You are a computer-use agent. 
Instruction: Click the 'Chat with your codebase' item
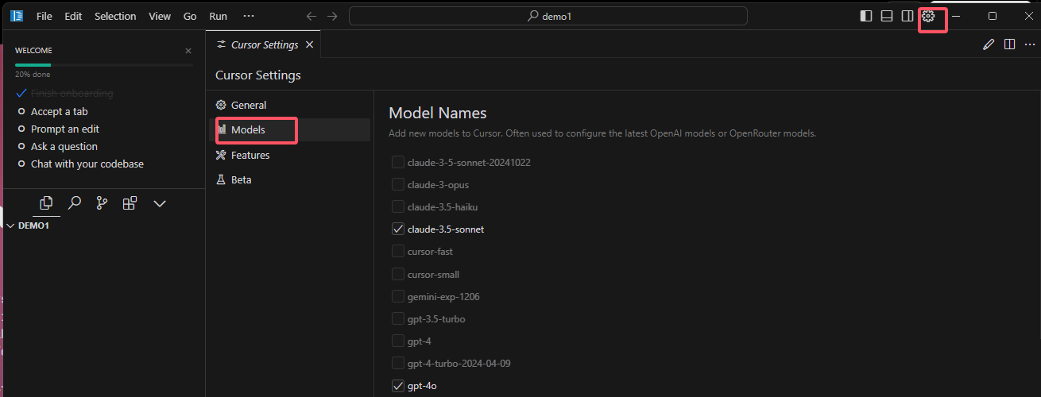(87, 164)
